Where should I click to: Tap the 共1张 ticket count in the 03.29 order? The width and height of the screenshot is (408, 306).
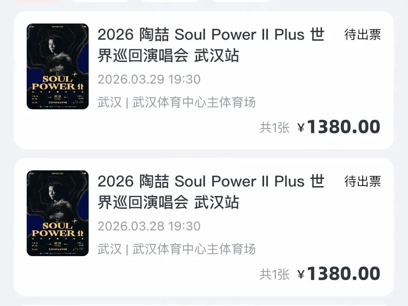pyautogui.click(x=275, y=128)
